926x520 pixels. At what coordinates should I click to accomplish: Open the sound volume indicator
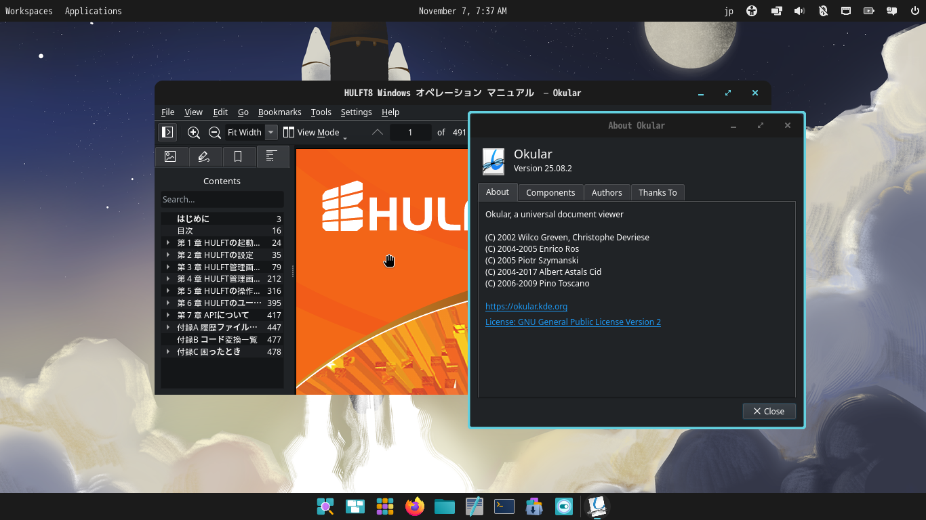tap(799, 11)
